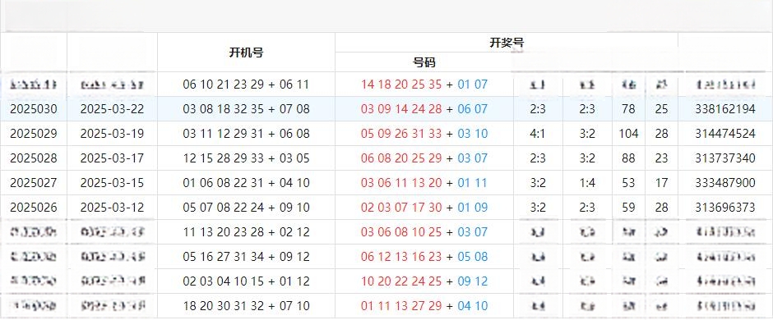The height and width of the screenshot is (320, 773).
Task: Click machine number 05 16 27 31 34 + 09 12
Action: pos(246,257)
